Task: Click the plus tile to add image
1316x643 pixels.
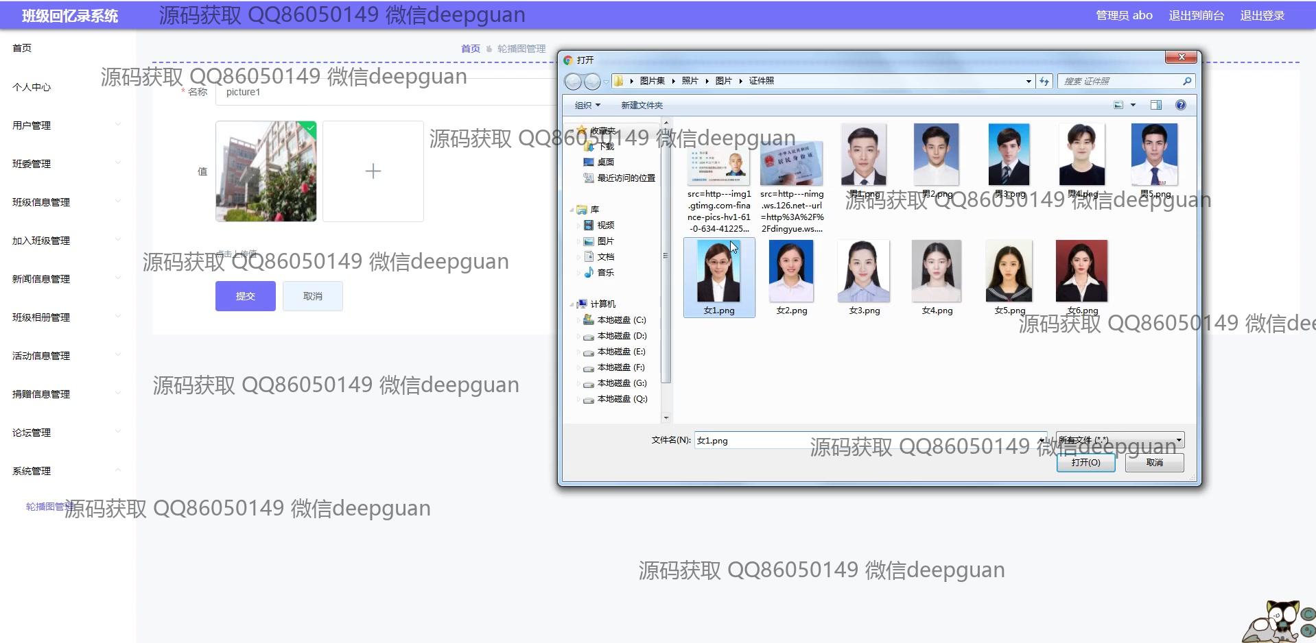Action: pyautogui.click(x=373, y=171)
